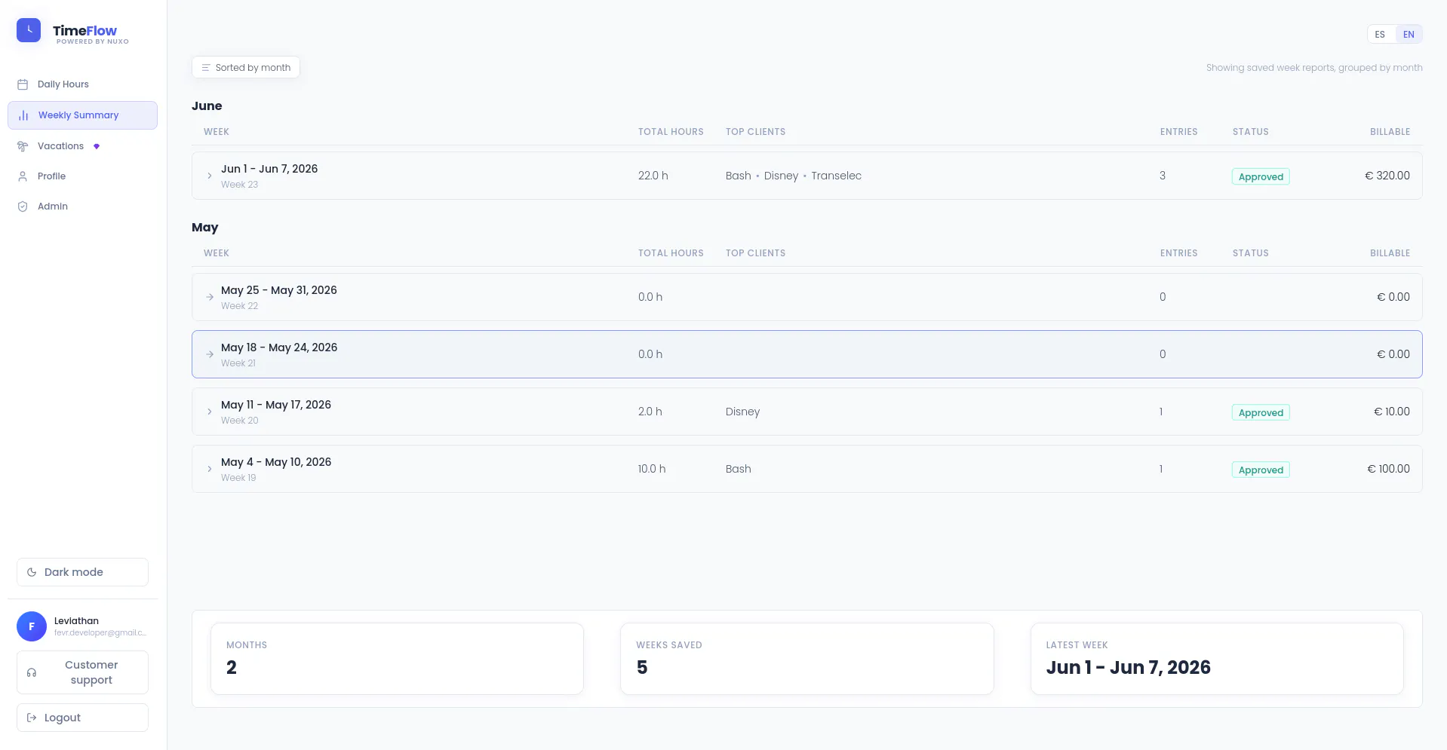Click the purple dot beside Vacations
The height and width of the screenshot is (750, 1447).
click(x=97, y=146)
